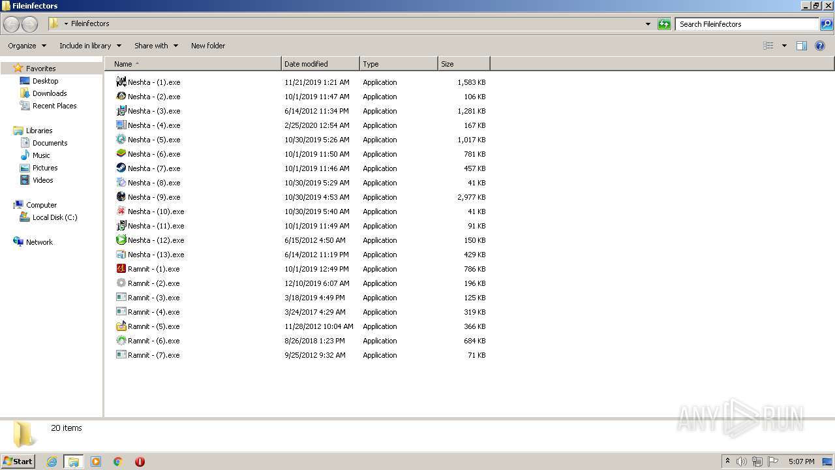This screenshot has height=470, width=835.
Task: Click the Neshta - (4).exe file icon
Action: pyautogui.click(x=121, y=125)
